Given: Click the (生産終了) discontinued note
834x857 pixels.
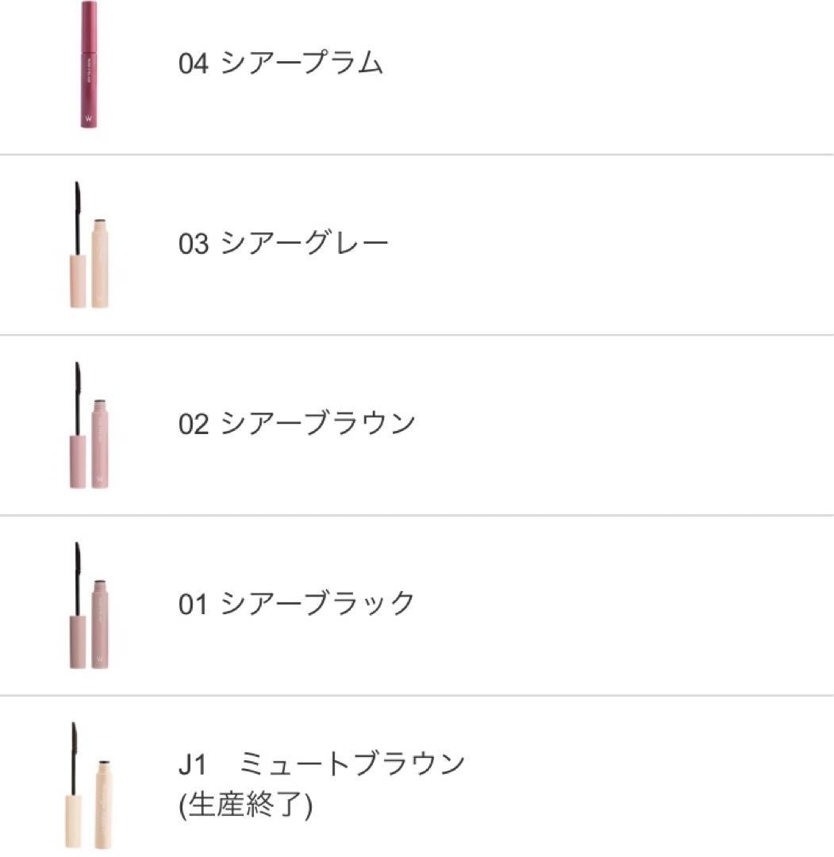Looking at the screenshot, I should coord(245,806).
